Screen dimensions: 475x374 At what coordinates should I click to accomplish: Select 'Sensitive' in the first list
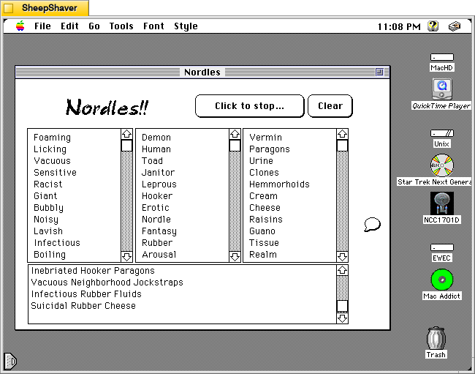tap(55, 173)
